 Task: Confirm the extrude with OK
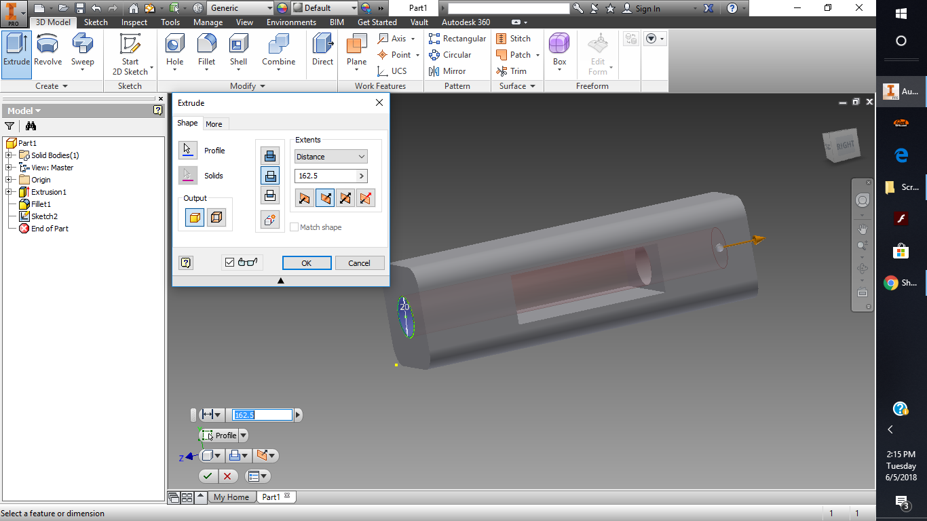307,263
